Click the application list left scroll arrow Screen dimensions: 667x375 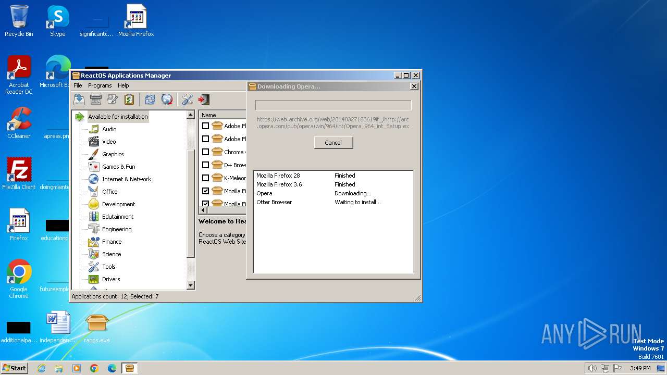click(x=203, y=210)
